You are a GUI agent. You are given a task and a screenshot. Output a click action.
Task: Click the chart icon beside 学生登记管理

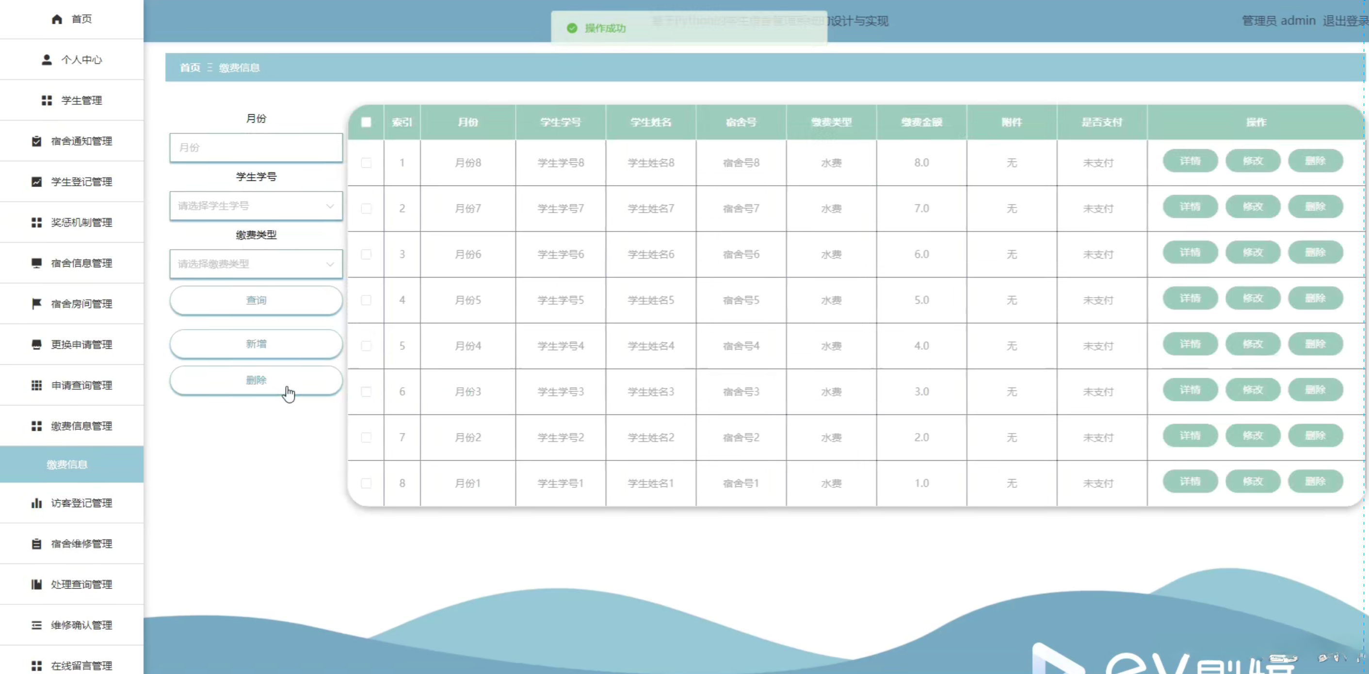click(x=37, y=182)
